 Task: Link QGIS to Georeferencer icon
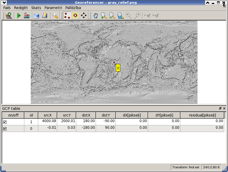click(x=156, y=15)
